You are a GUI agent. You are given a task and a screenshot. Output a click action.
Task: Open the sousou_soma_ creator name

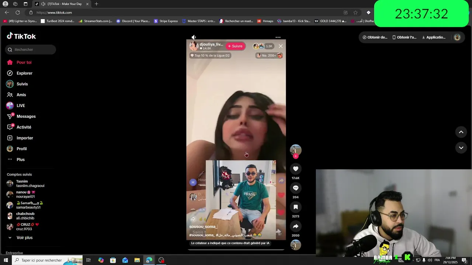(x=203, y=227)
